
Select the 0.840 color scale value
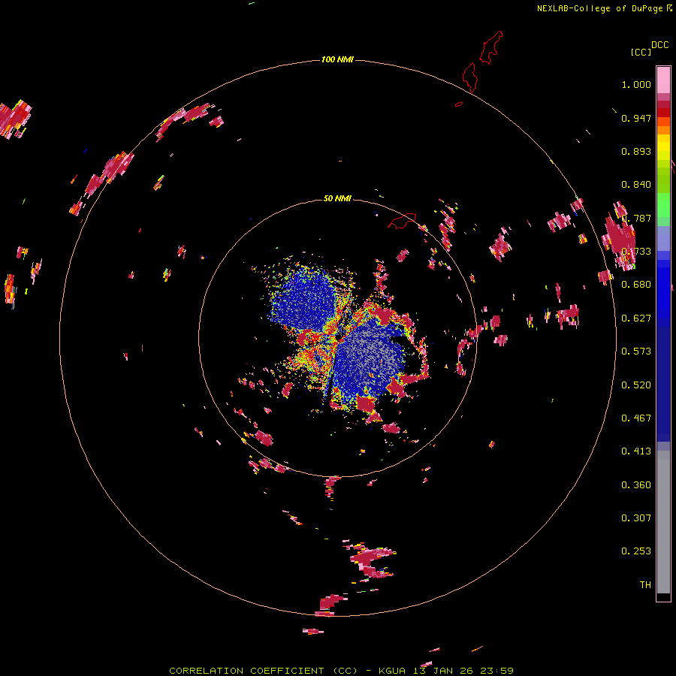click(x=636, y=185)
